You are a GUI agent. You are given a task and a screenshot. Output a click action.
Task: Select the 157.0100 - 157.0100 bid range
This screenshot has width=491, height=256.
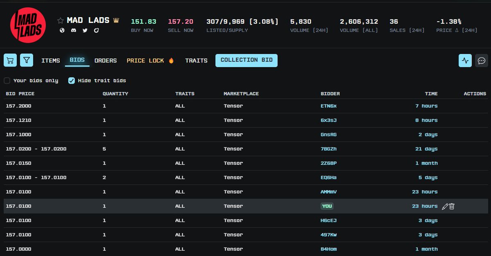coord(36,178)
